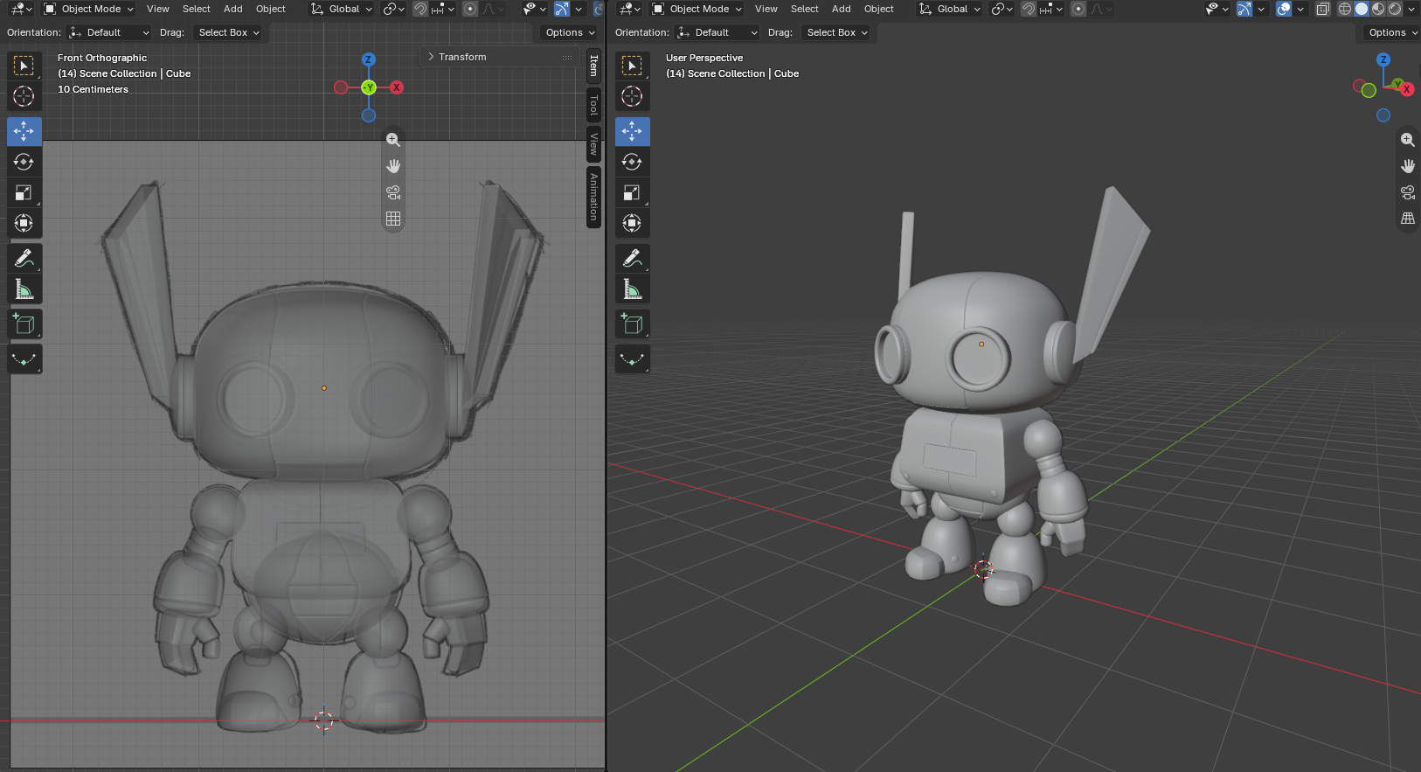
Task: Toggle overlays in right viewport header
Action: (x=1284, y=9)
